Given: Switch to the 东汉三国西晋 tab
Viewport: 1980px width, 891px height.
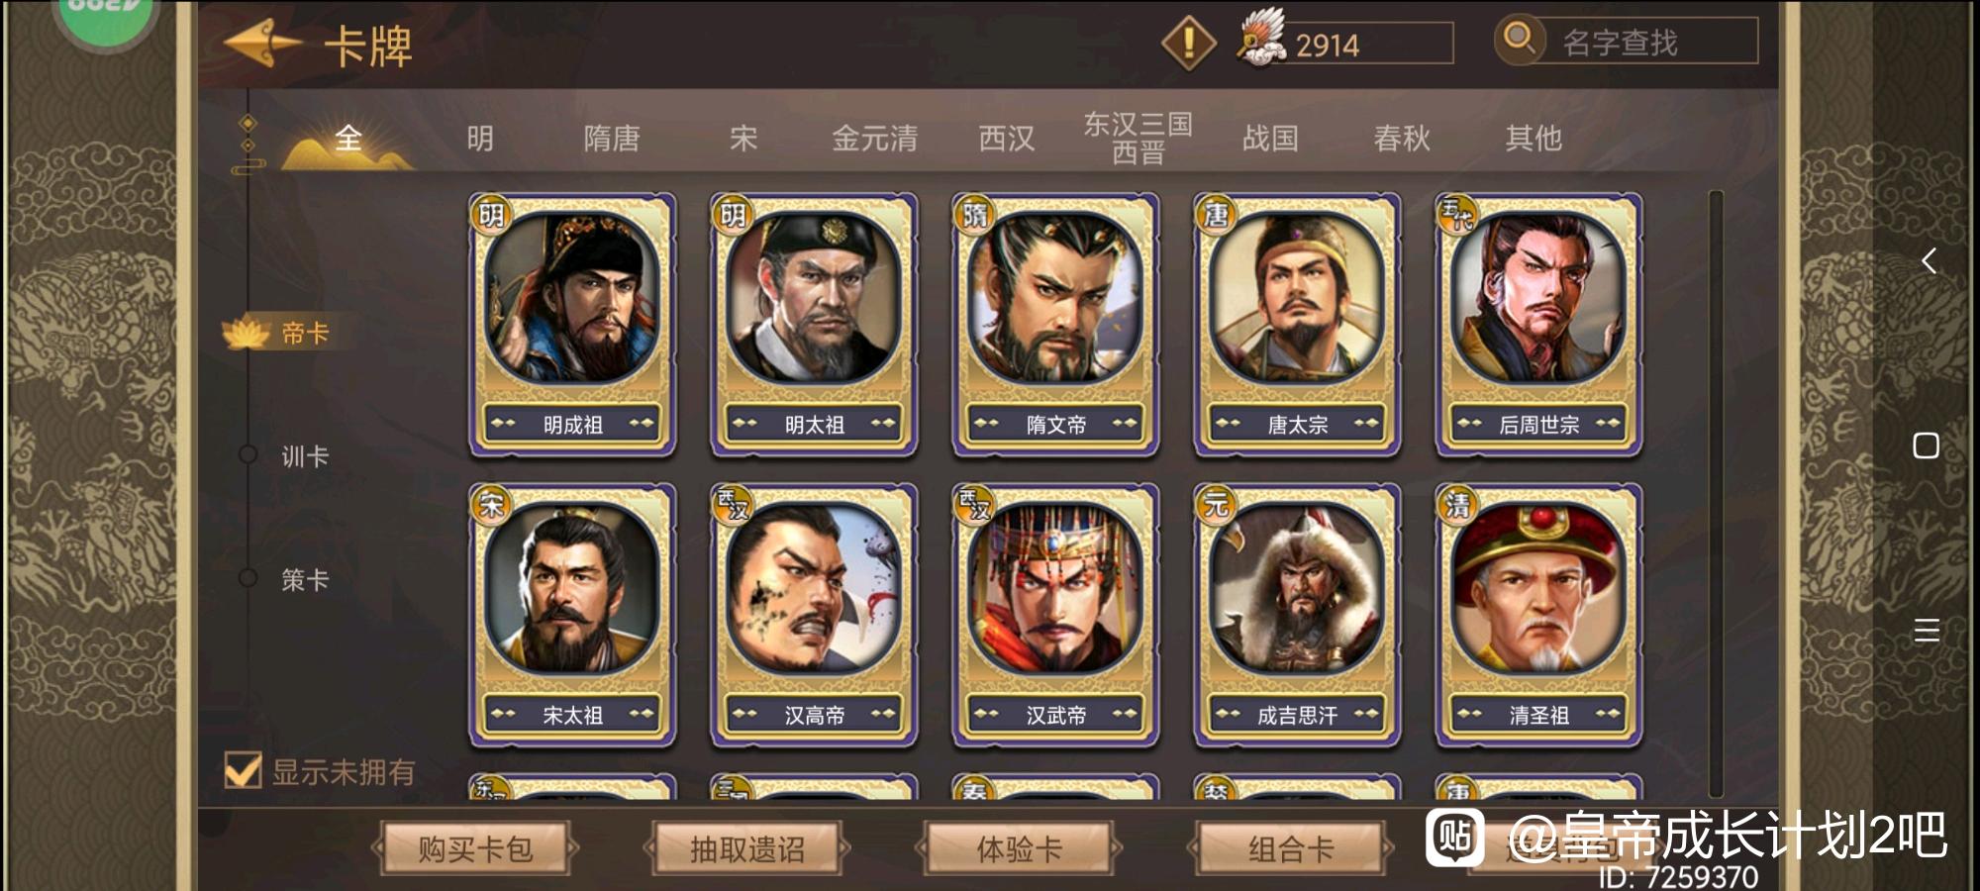Looking at the screenshot, I should 1138,138.
